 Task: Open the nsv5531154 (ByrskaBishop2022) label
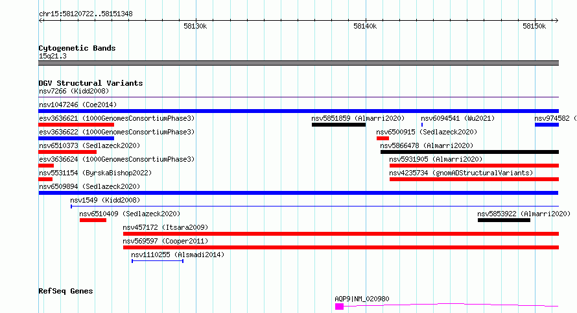(x=95, y=173)
